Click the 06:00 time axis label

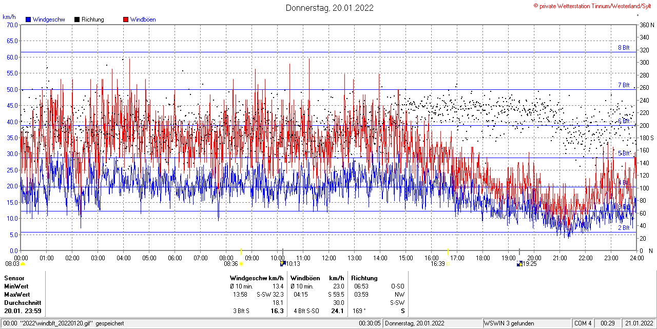175,258
